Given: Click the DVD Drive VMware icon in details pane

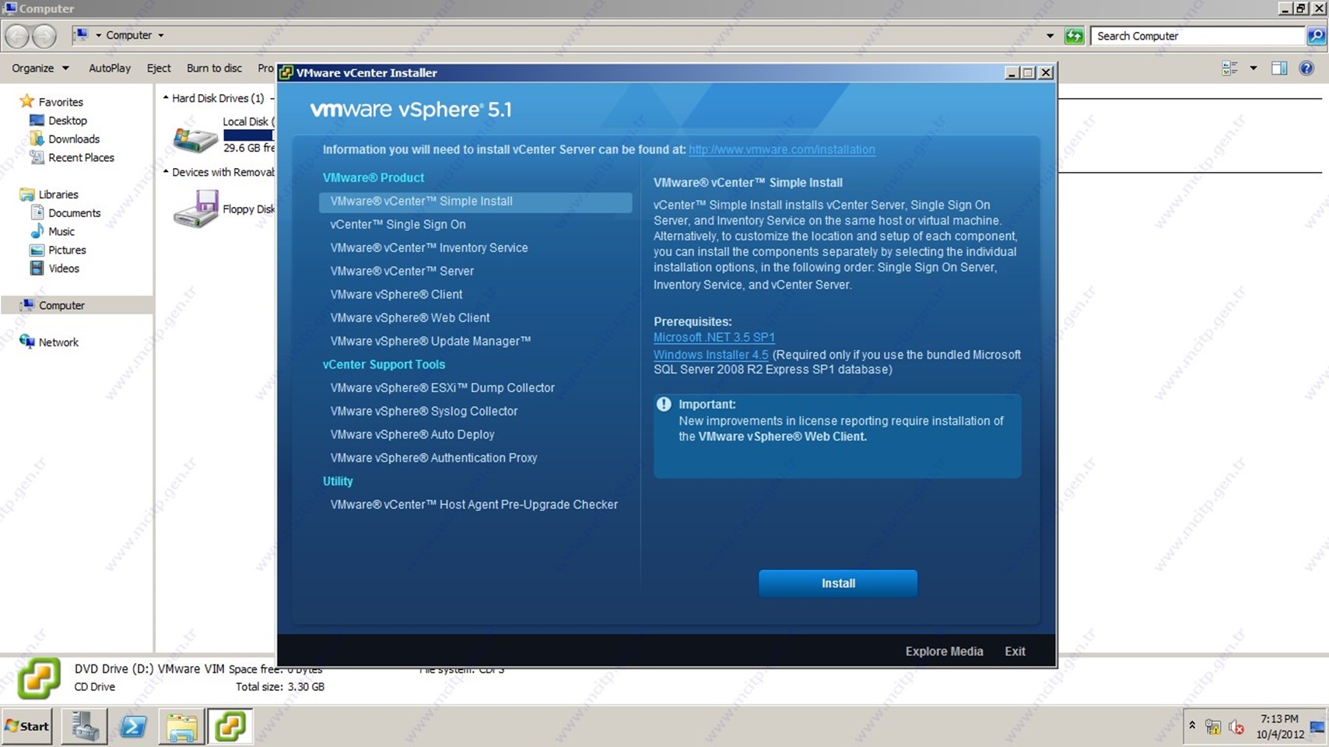Looking at the screenshot, I should (x=38, y=679).
